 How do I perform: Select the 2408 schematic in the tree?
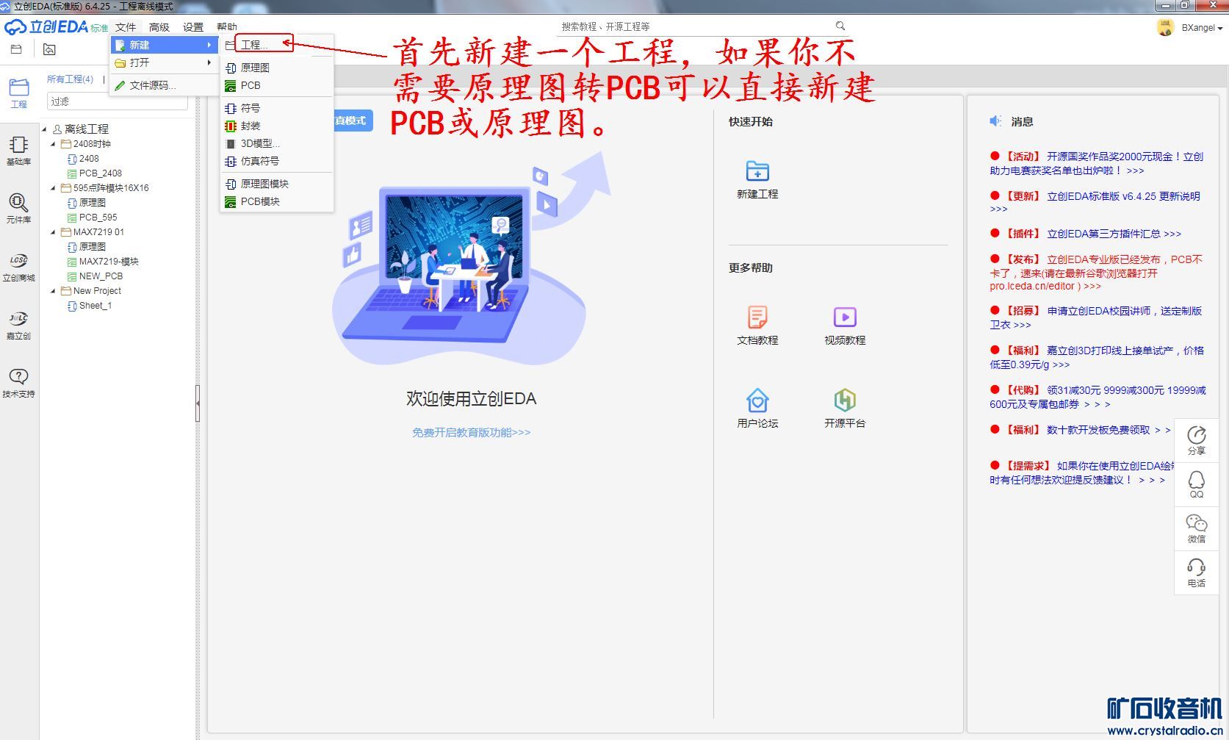click(x=83, y=159)
